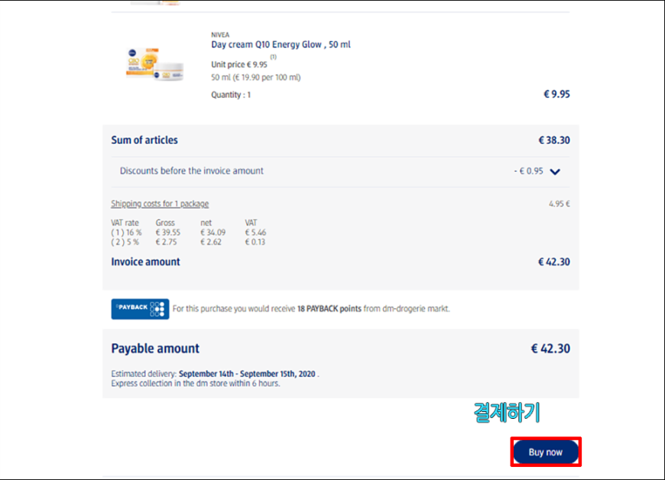The image size is (665, 480).
Task: Select the Discounts before the invoice amount row
Action: [340, 171]
